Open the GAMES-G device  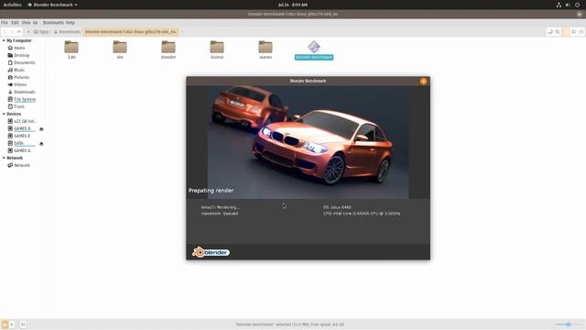tap(19, 150)
